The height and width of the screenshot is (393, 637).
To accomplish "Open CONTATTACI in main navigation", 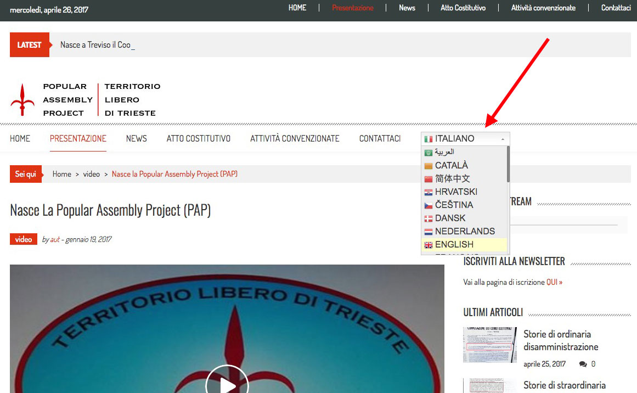I will pyautogui.click(x=380, y=138).
